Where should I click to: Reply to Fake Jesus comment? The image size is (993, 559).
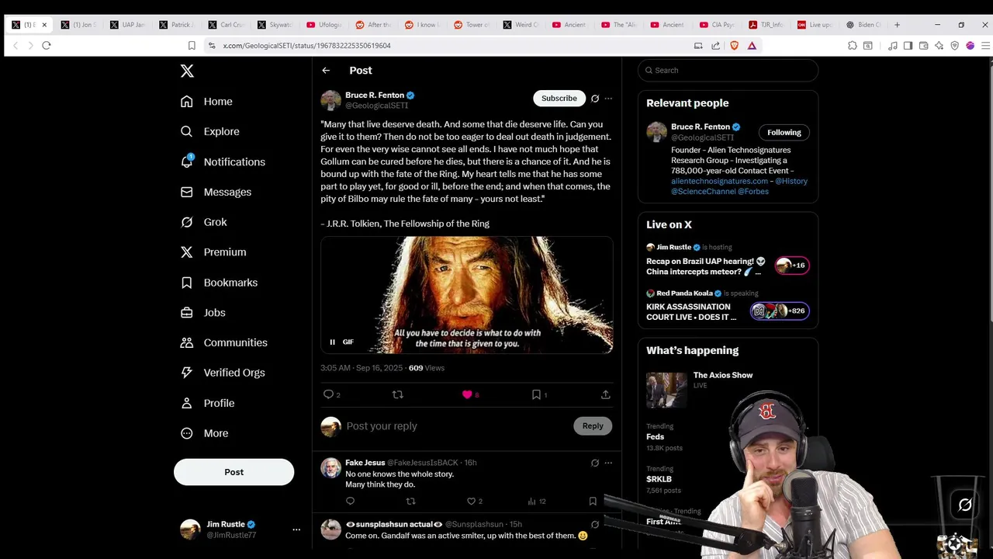(x=350, y=501)
